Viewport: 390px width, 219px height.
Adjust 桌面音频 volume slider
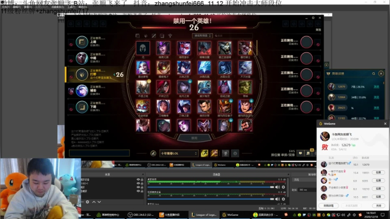tap(210, 187)
